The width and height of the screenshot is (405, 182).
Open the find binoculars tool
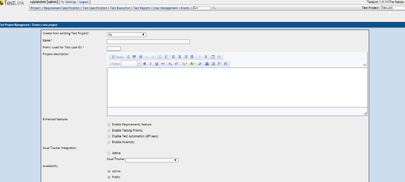141,57
